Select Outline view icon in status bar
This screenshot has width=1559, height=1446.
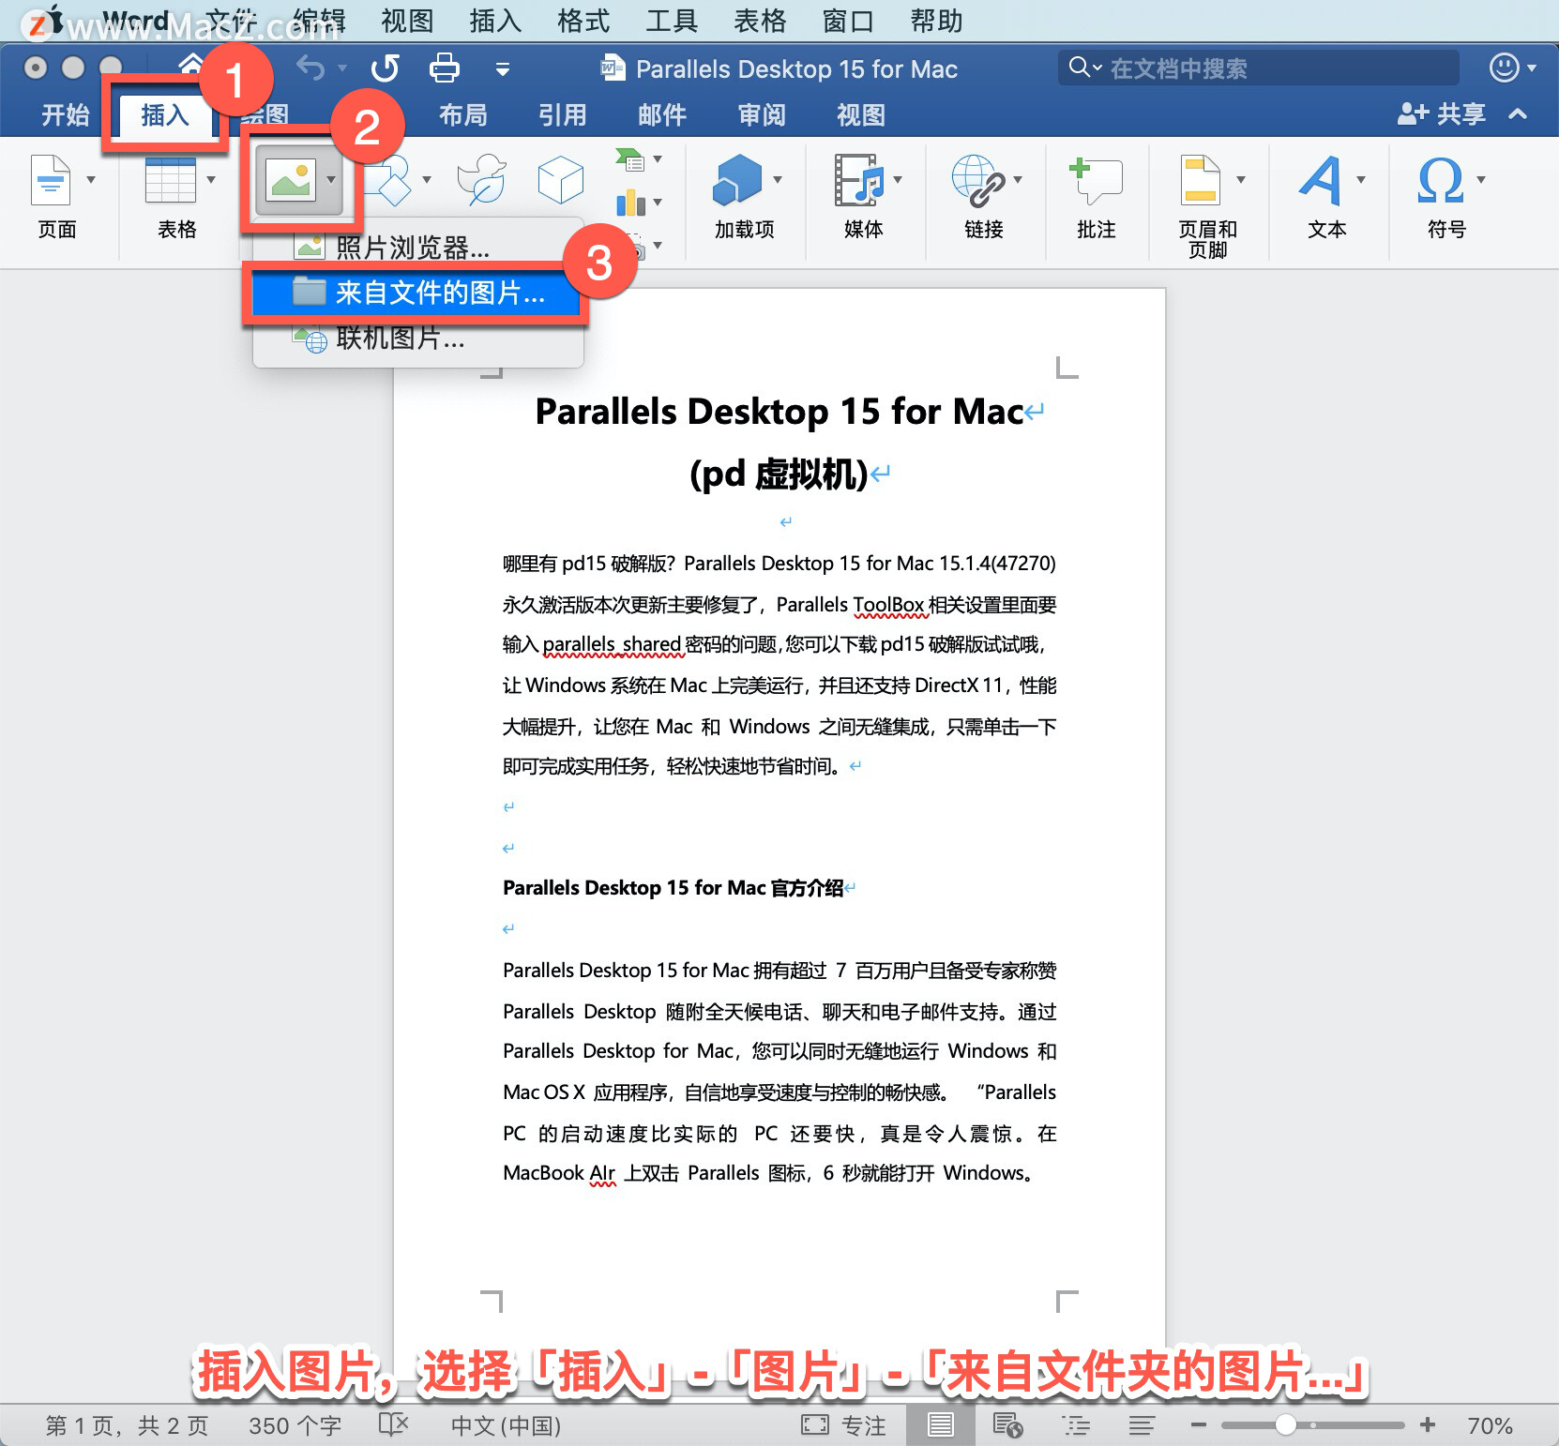pos(1076,1425)
